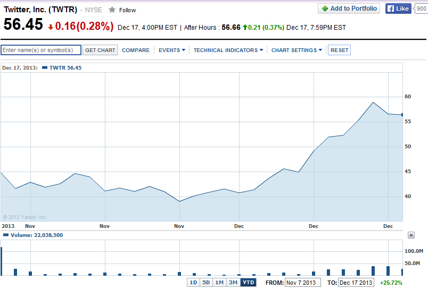Click the Follow star icon

[x=112, y=10]
